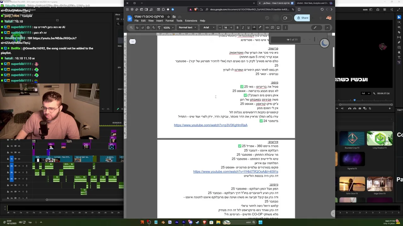Click the Docs search menus icon
This screenshot has height=226, width=403.
pyautogui.click(x=131, y=28)
